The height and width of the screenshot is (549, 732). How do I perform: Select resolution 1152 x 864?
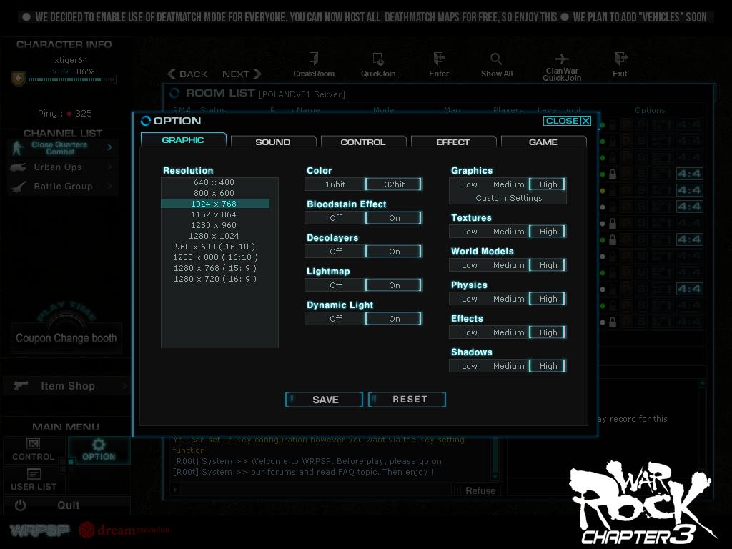point(214,214)
